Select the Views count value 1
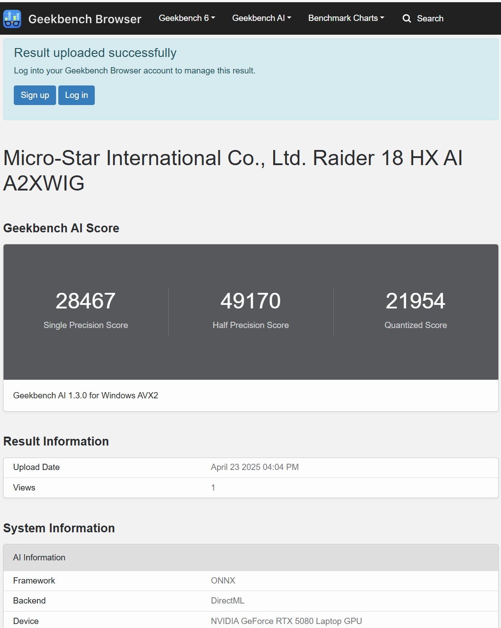501x628 pixels. tap(213, 488)
